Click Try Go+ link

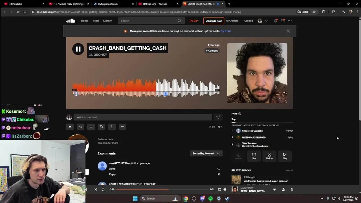click(x=194, y=21)
